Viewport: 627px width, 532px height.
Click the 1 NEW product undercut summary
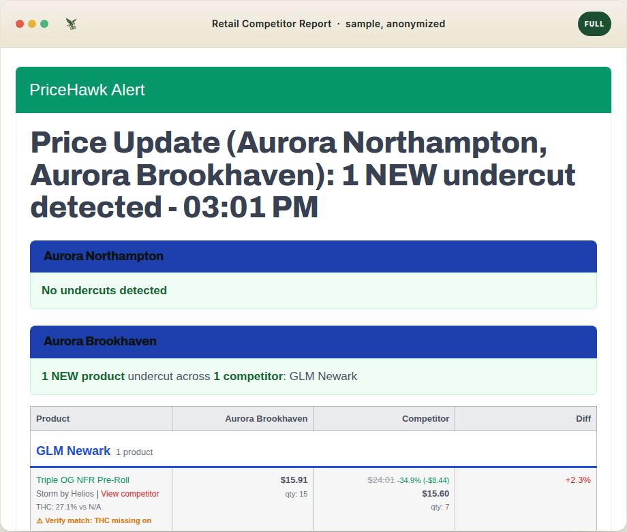[x=199, y=376]
